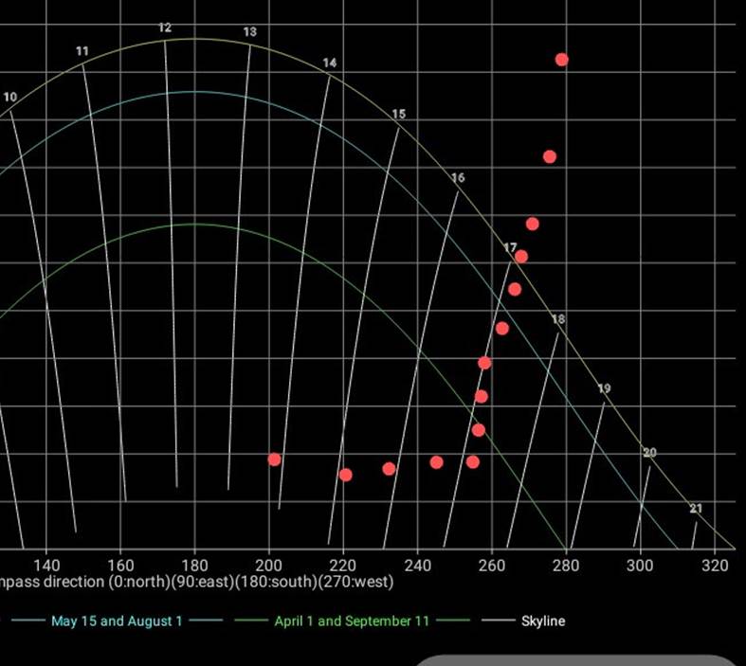
Task: Select the hour 18 line label
Action: click(558, 320)
